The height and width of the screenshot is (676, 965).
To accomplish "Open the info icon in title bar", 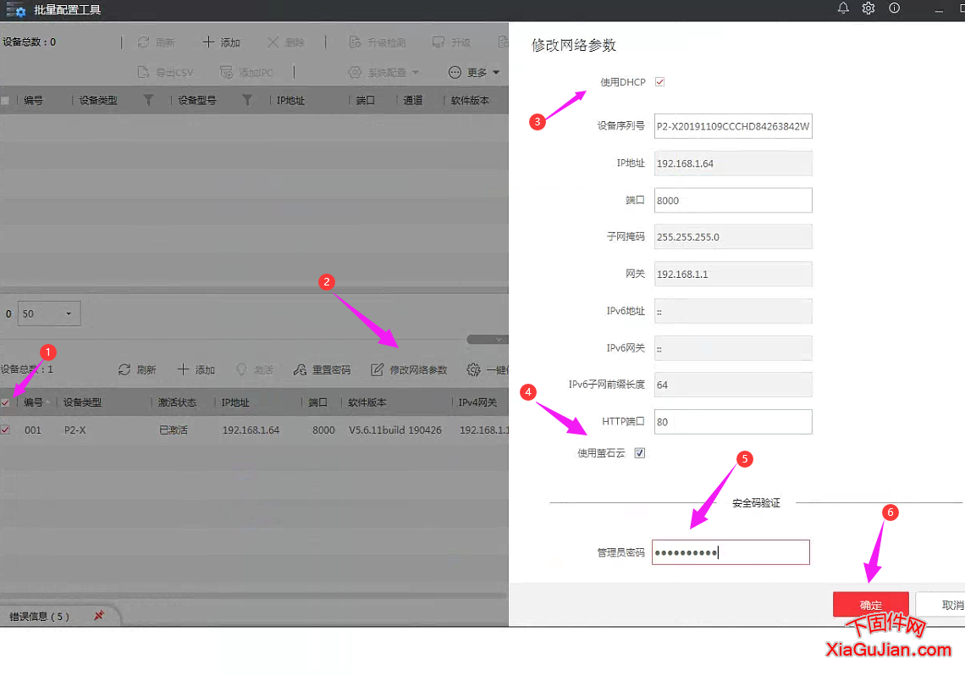I will 894,8.
